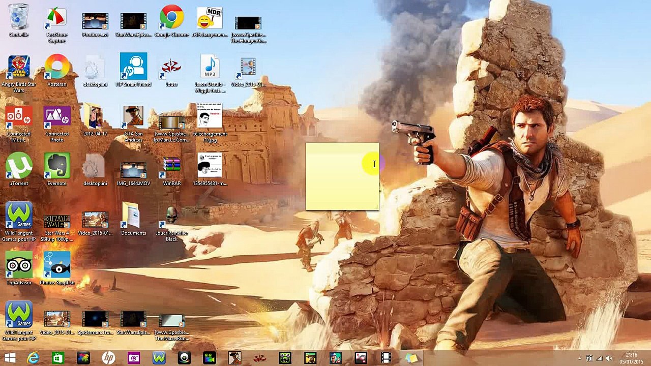Open WildTangent Games from the taskbar
Image resolution: width=651 pixels, height=366 pixels.
click(x=159, y=358)
